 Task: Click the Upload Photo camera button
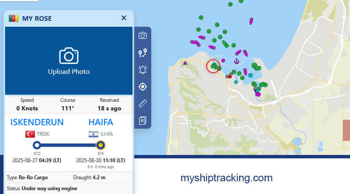pos(69,61)
